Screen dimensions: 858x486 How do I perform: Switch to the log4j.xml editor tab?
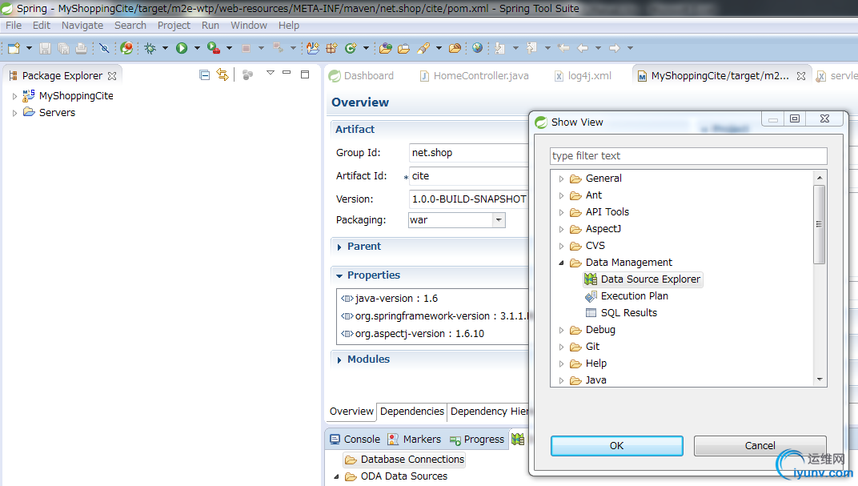coord(583,76)
